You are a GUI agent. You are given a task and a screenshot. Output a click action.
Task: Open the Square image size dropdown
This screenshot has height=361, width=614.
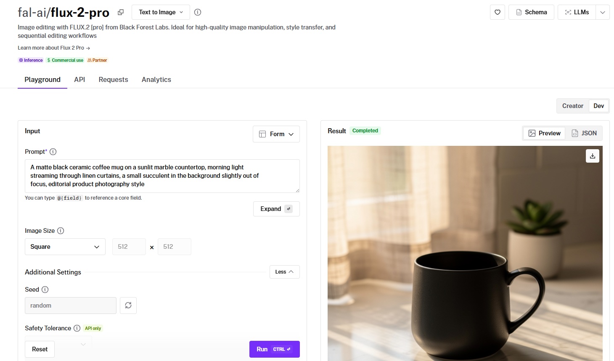click(x=65, y=247)
